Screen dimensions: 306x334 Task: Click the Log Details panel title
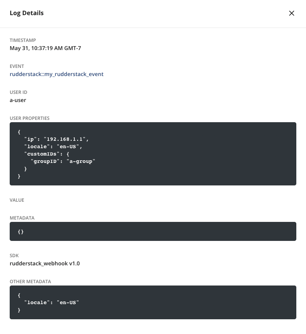pyautogui.click(x=26, y=13)
